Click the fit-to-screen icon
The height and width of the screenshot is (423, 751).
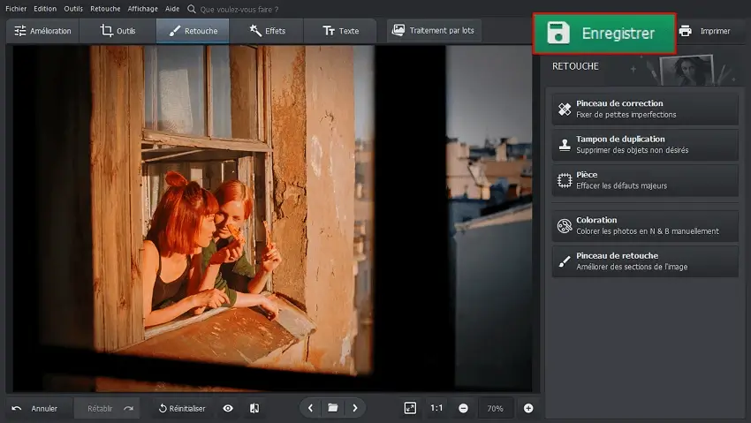tap(411, 408)
